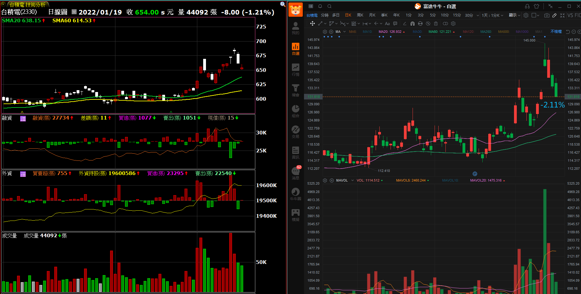The width and height of the screenshot is (581, 294).
Task: Click the fullscreen collapse arrows icon
Action: (x=562, y=15)
